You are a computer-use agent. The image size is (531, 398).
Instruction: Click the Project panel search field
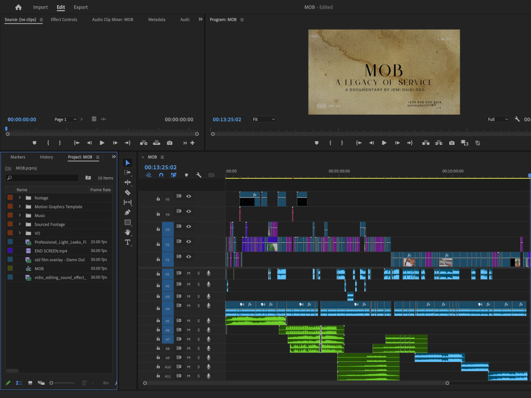(x=42, y=178)
